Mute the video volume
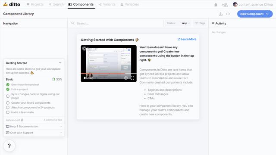Image resolution: width=276 pixels, height=155 pixels. [91, 78]
